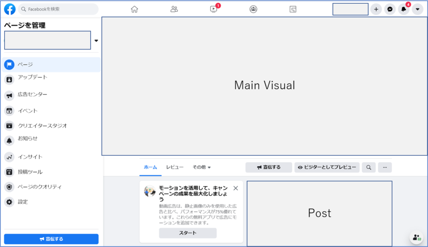
Task: Click the Facebook logo
Action: coord(10,9)
